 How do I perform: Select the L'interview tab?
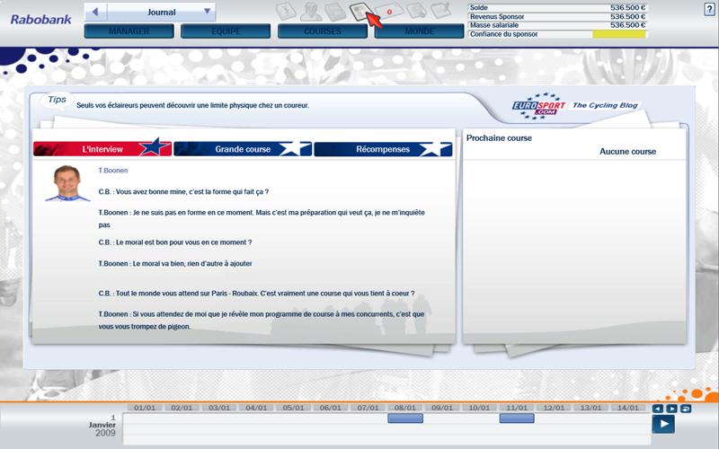coord(102,149)
